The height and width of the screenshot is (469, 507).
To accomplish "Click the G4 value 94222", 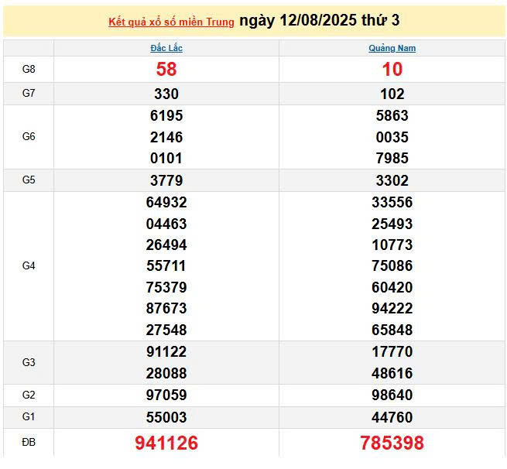I will [392, 309].
